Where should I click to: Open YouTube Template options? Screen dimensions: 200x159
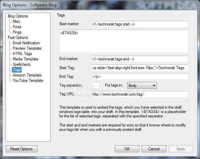[x=28, y=81]
